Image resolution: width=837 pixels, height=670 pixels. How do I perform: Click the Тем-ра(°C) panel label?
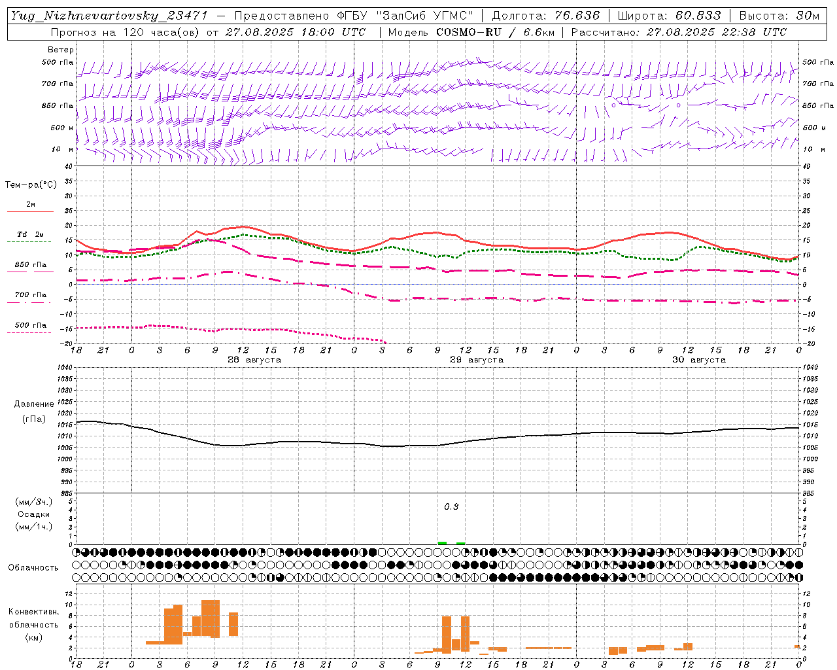pyautogui.click(x=31, y=185)
